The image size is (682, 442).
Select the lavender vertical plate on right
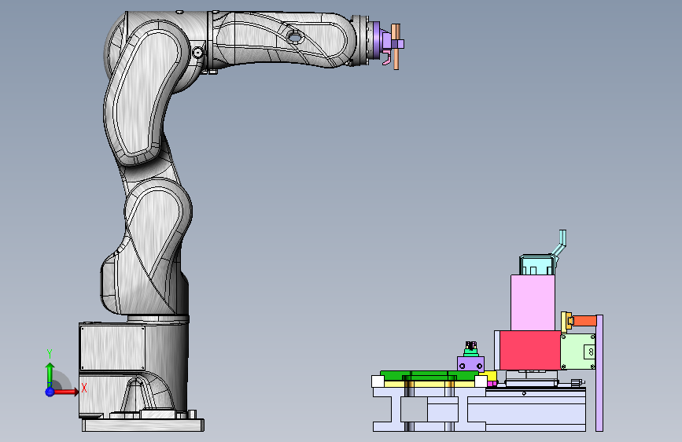[x=599, y=373]
